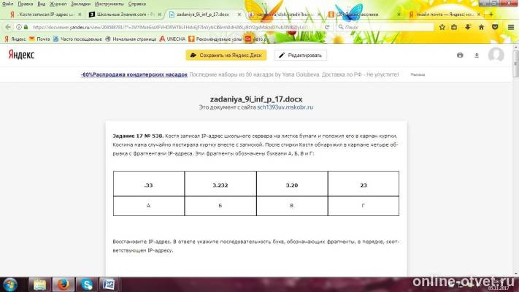This screenshot has height=292, width=519.
Task: Open the Инструменты menu
Action: 109,4
